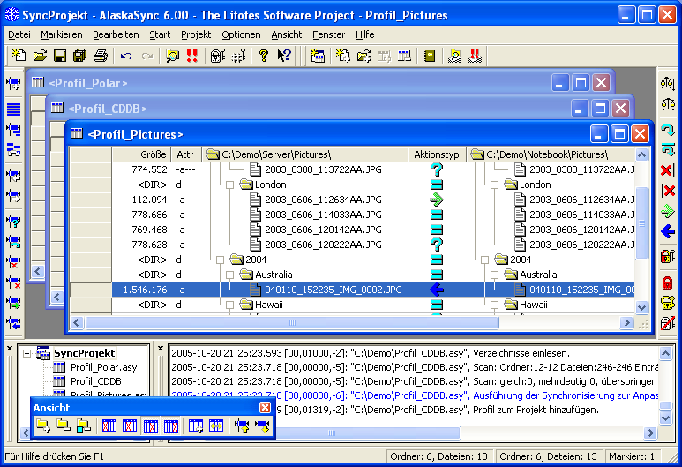Click the crossed-out padlock icon on right toolbar
Screen dimensions: 682x467
point(668,322)
